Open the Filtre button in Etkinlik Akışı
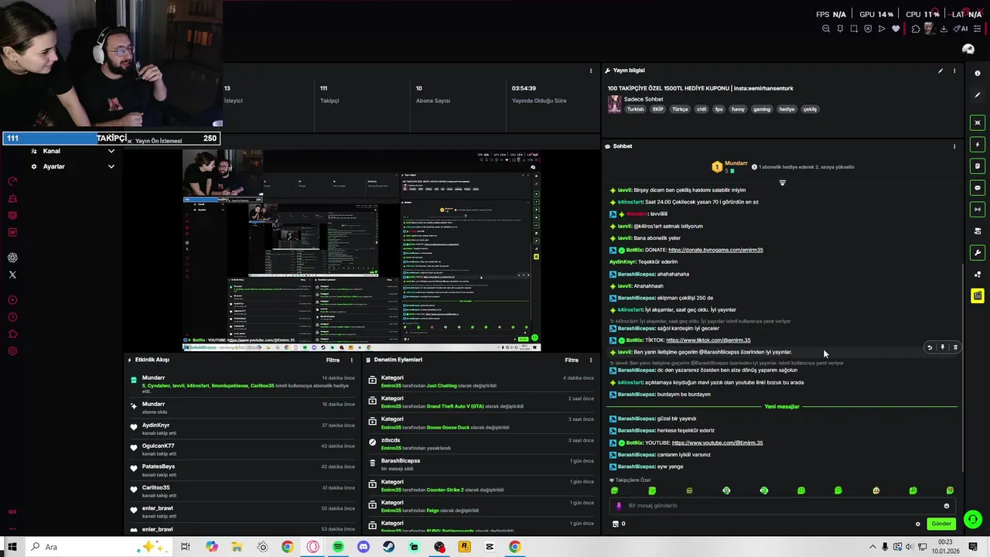This screenshot has height=557, width=990. pos(333,360)
